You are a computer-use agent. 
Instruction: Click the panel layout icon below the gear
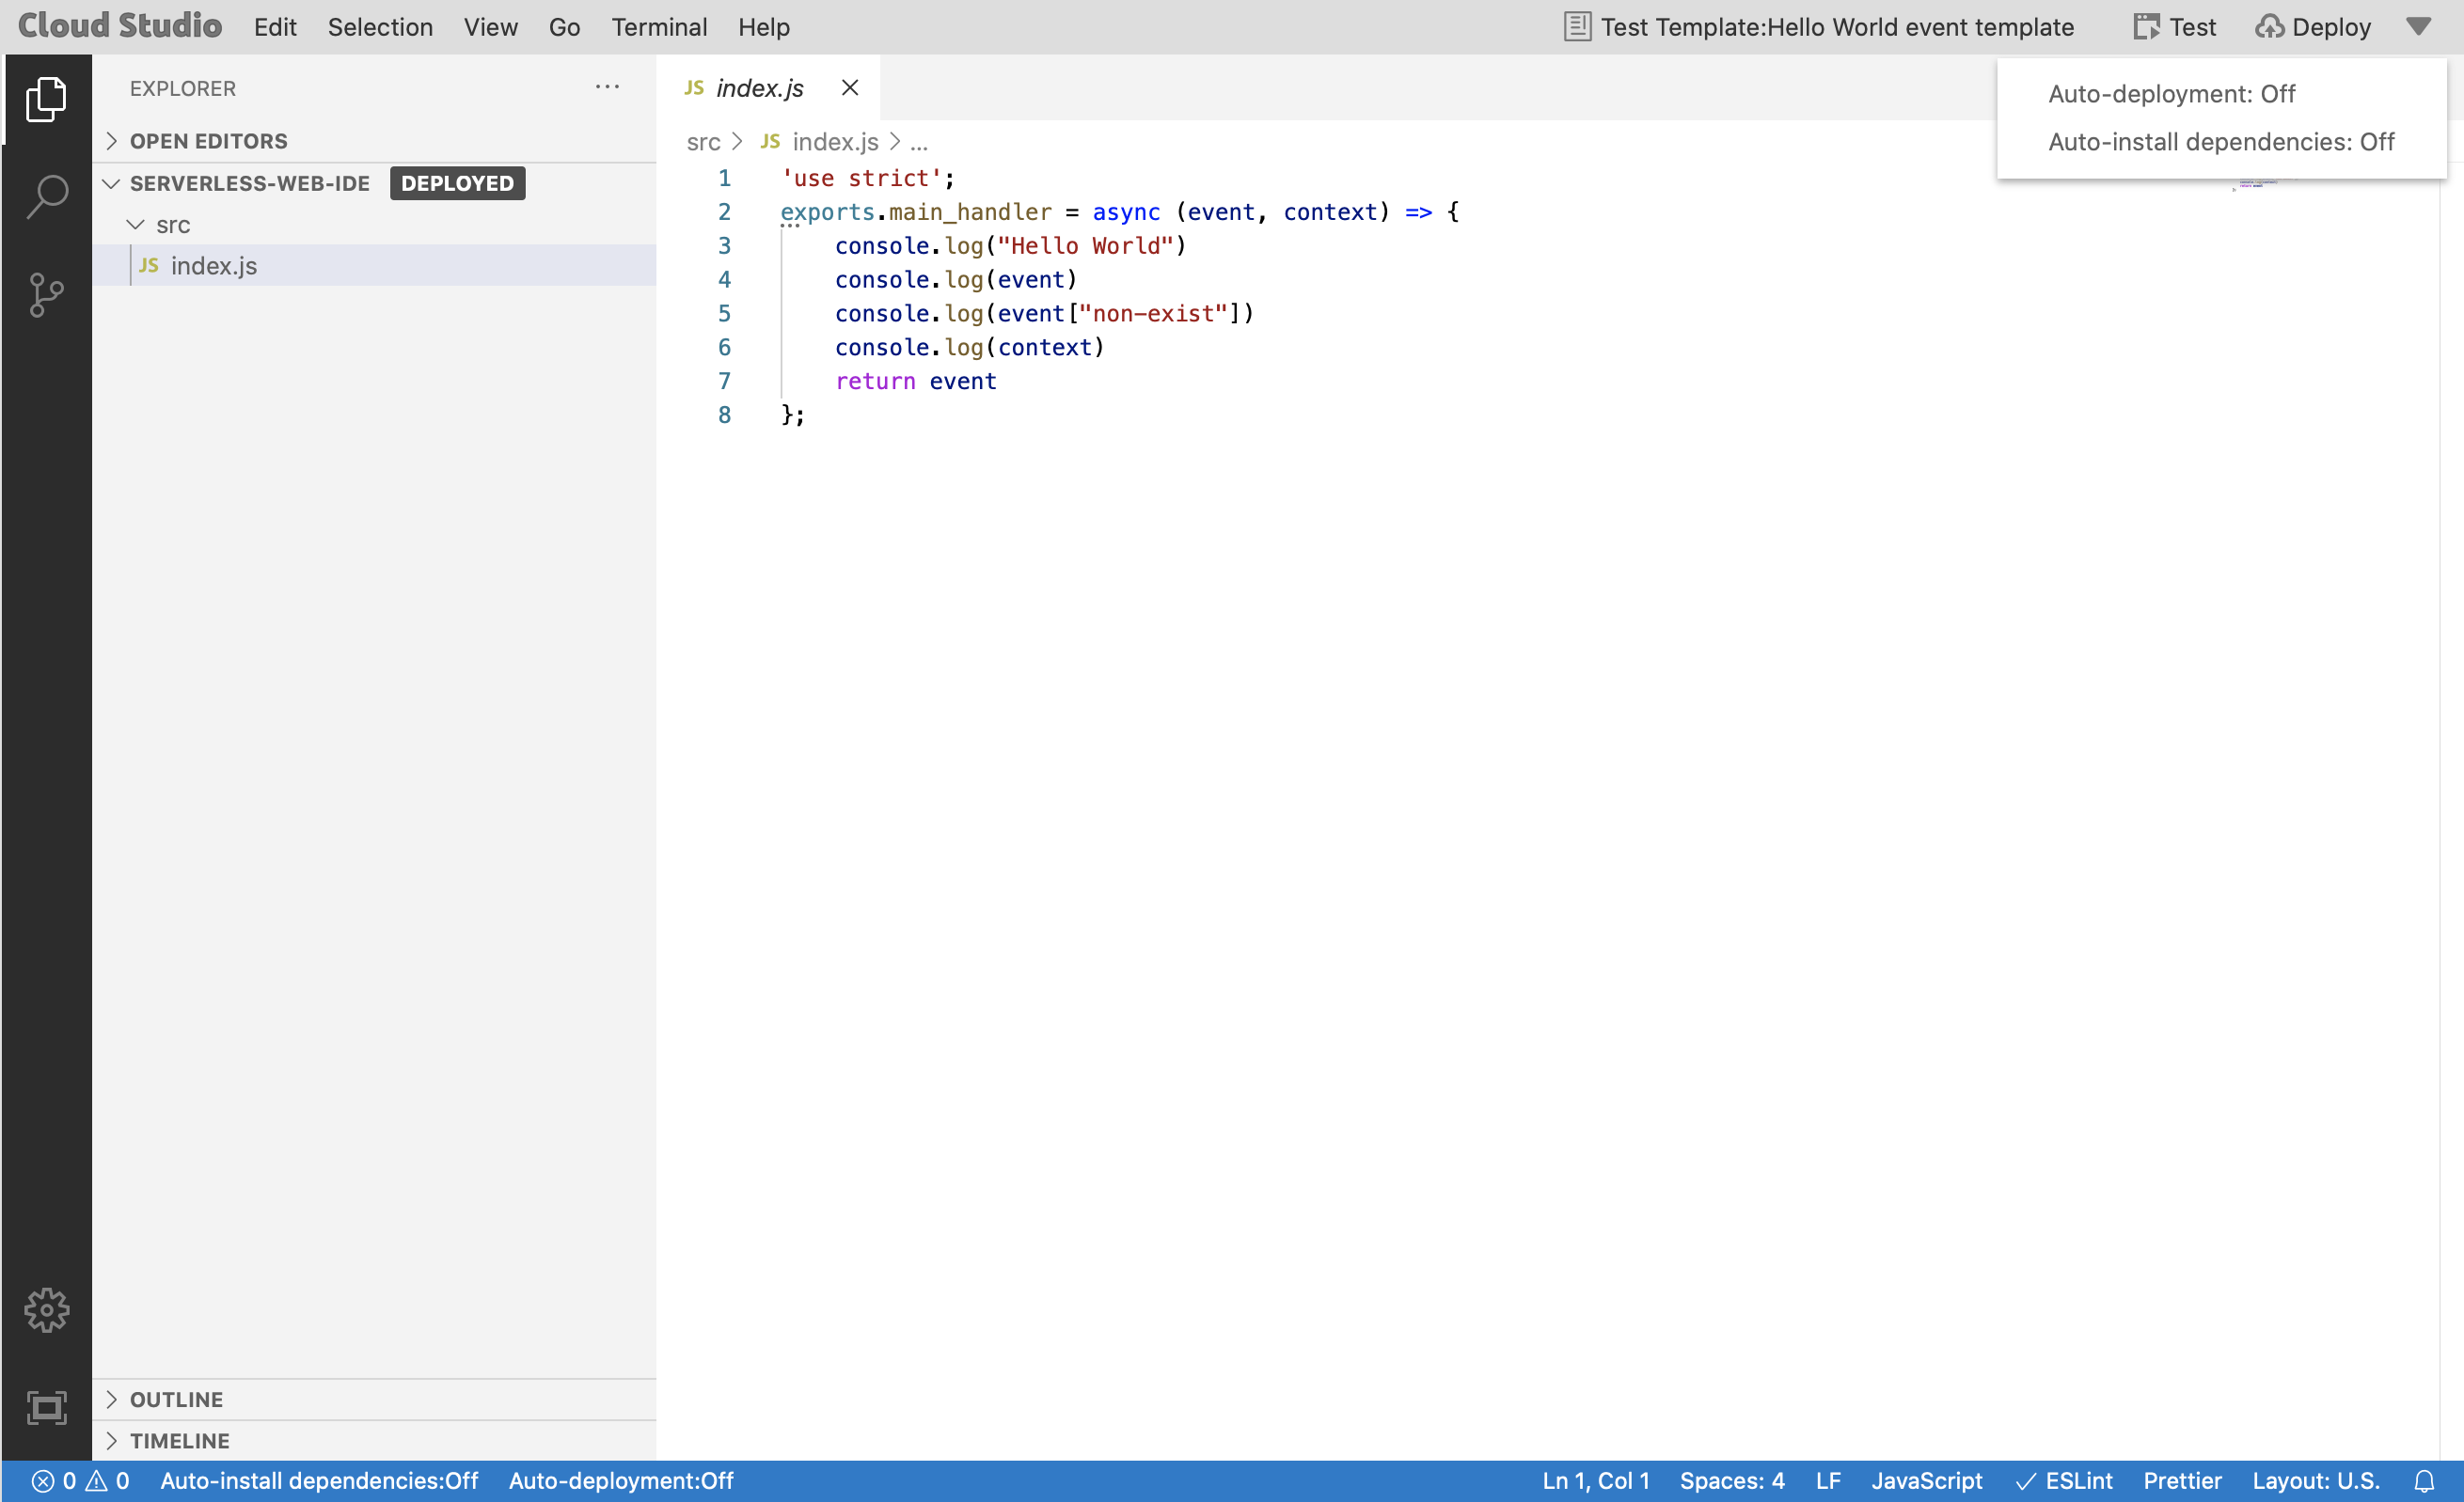coord(46,1407)
